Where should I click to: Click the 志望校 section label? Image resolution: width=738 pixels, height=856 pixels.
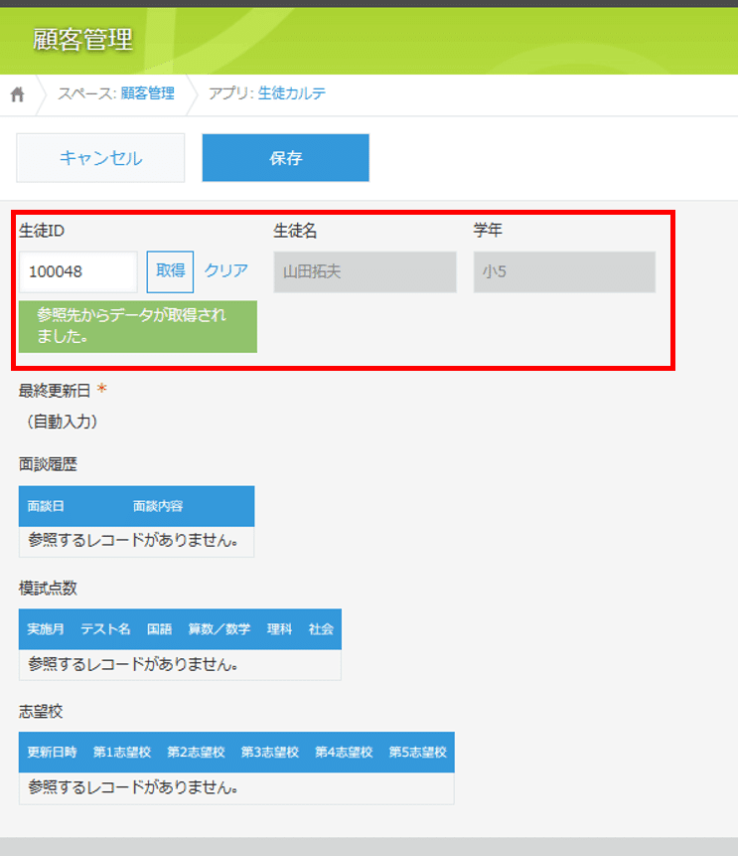[41, 711]
